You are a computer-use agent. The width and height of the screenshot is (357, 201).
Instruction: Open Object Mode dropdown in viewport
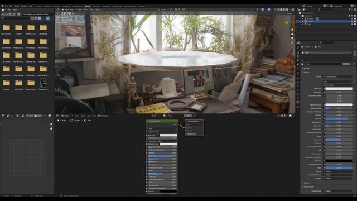(x=69, y=9)
